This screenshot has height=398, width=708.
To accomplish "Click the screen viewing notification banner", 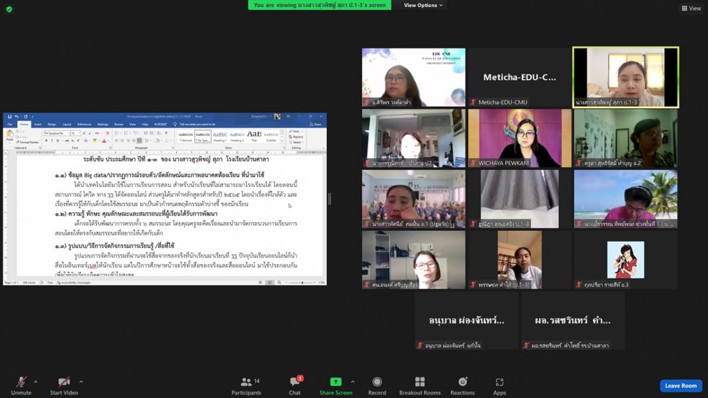I will tap(319, 5).
